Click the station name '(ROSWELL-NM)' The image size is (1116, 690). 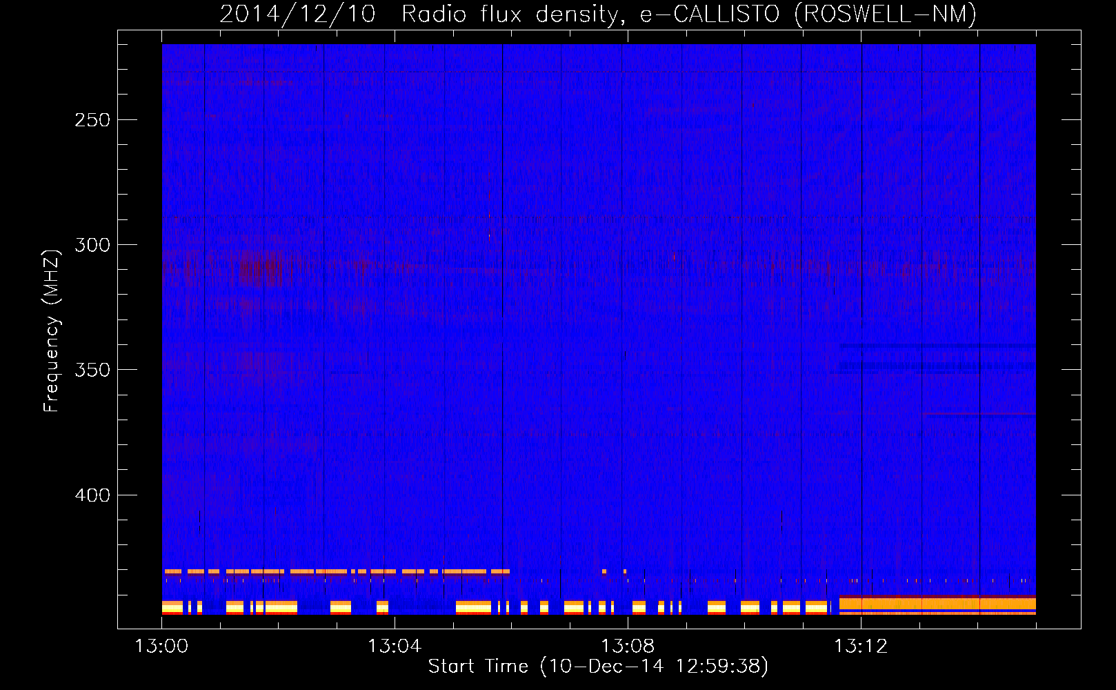(886, 14)
